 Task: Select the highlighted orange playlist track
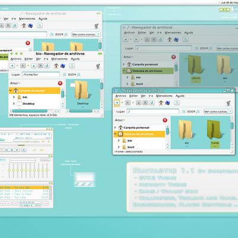(x=24, y=187)
